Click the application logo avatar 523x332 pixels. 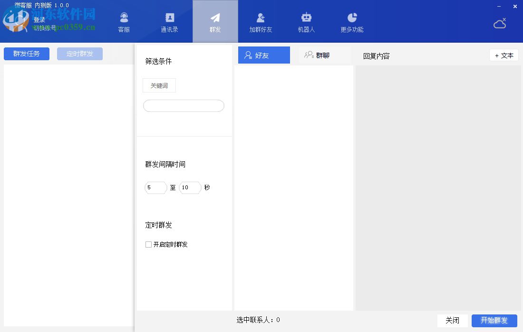(x=15, y=19)
